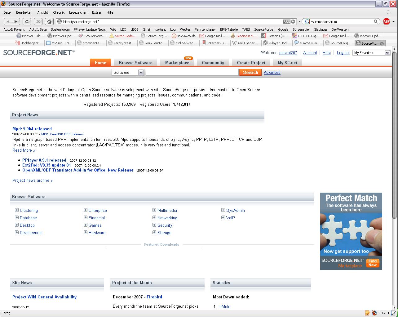Image resolution: width=398 pixels, height=317 pixels.
Task: Open the Account link
Action: 310,53
